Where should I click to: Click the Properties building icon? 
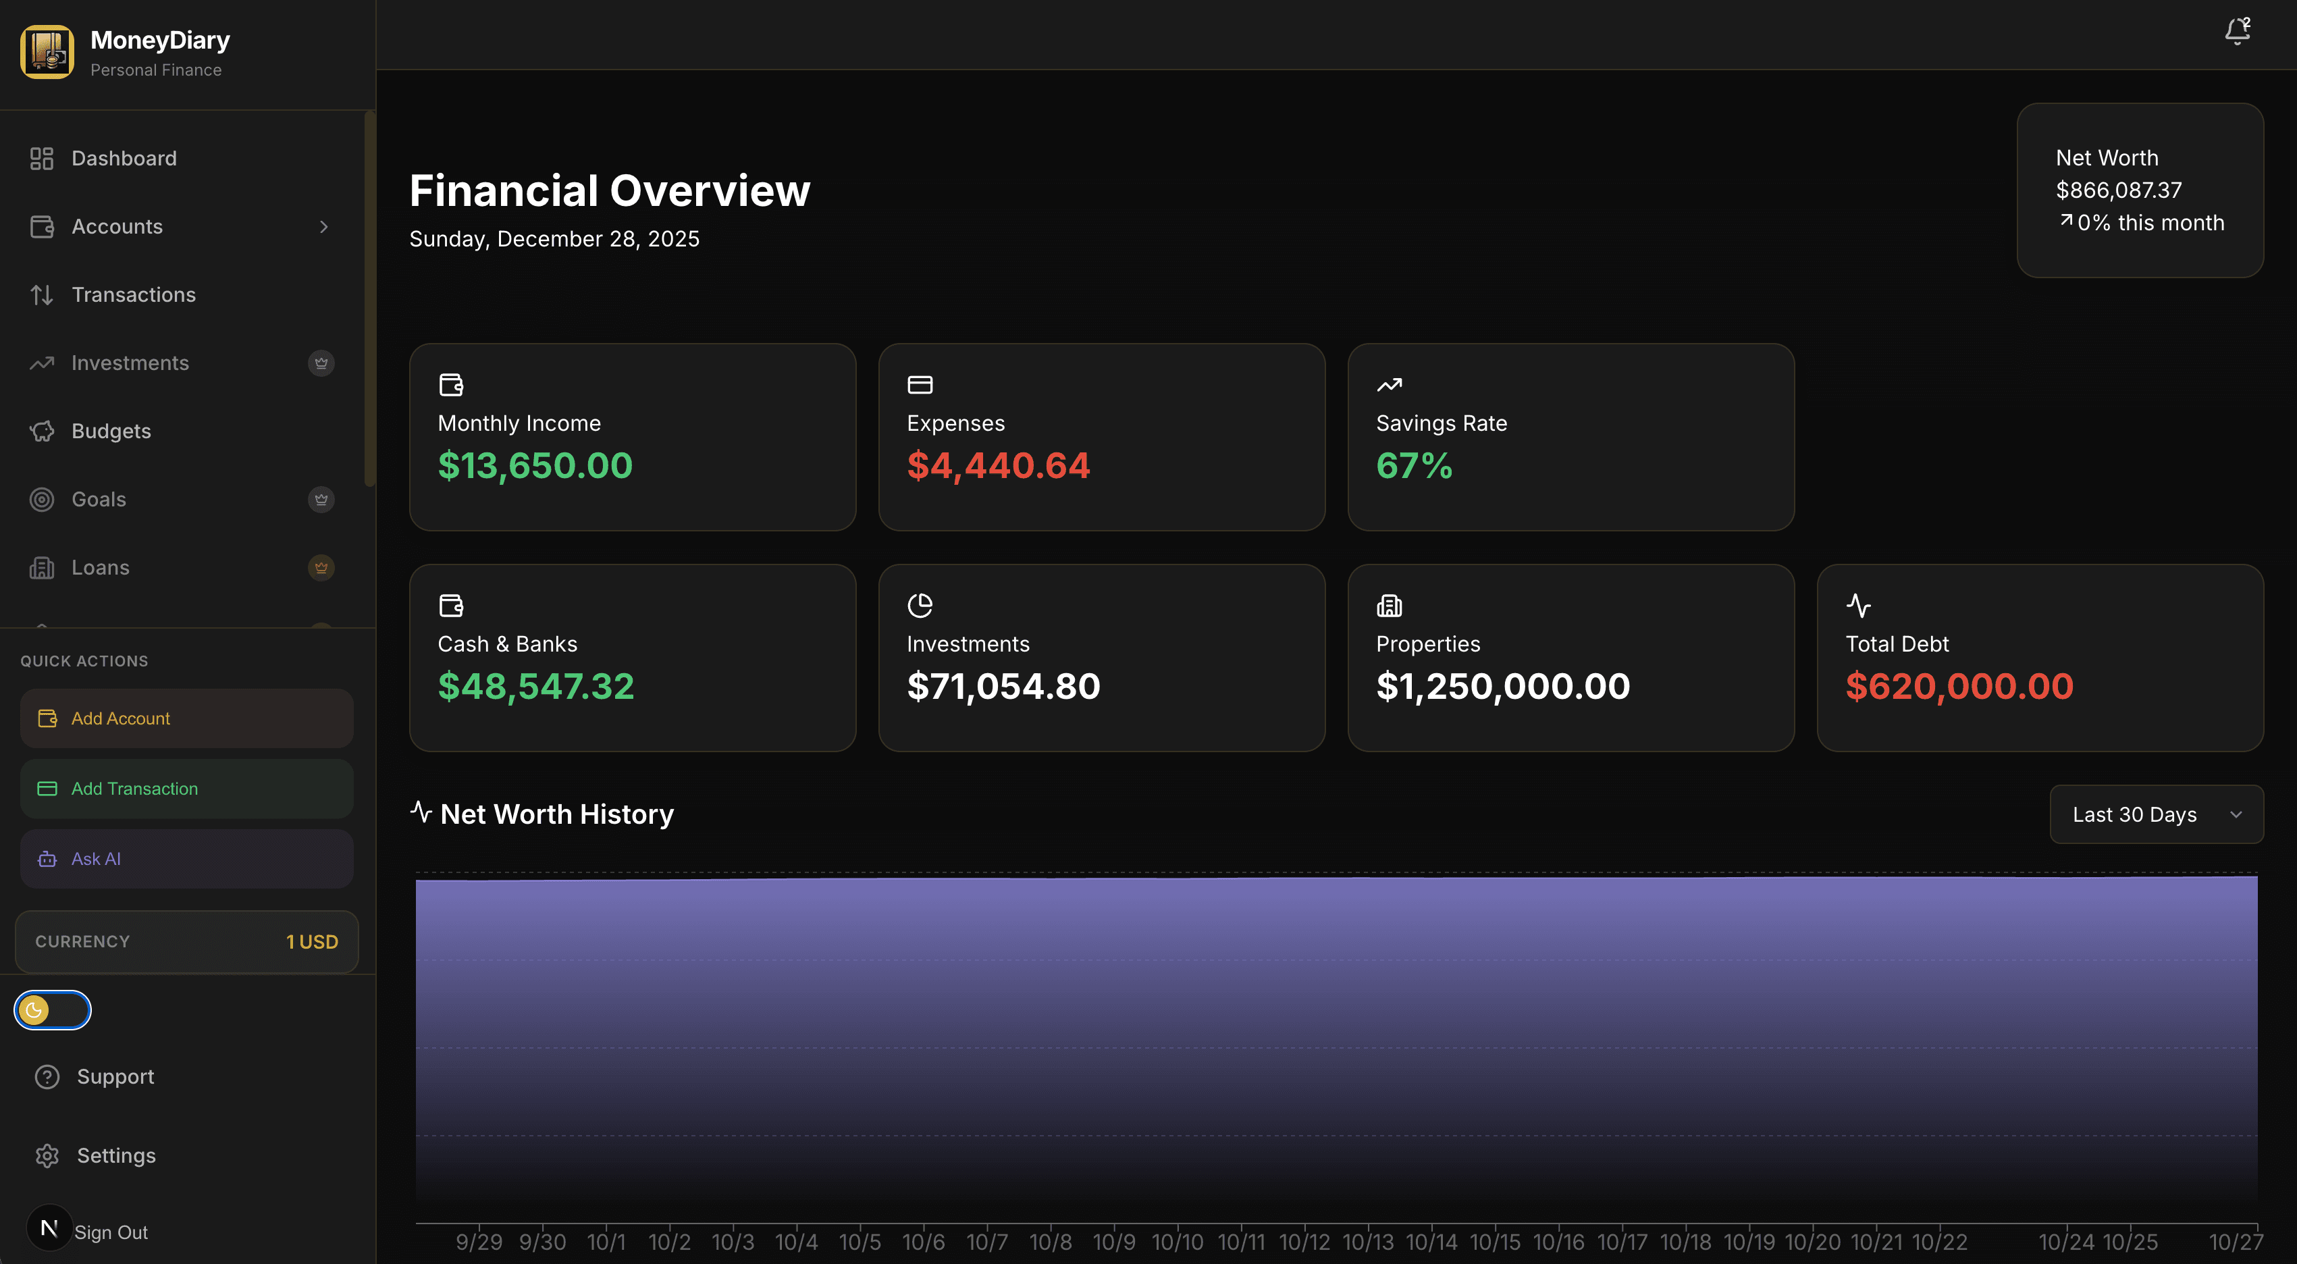point(1388,606)
